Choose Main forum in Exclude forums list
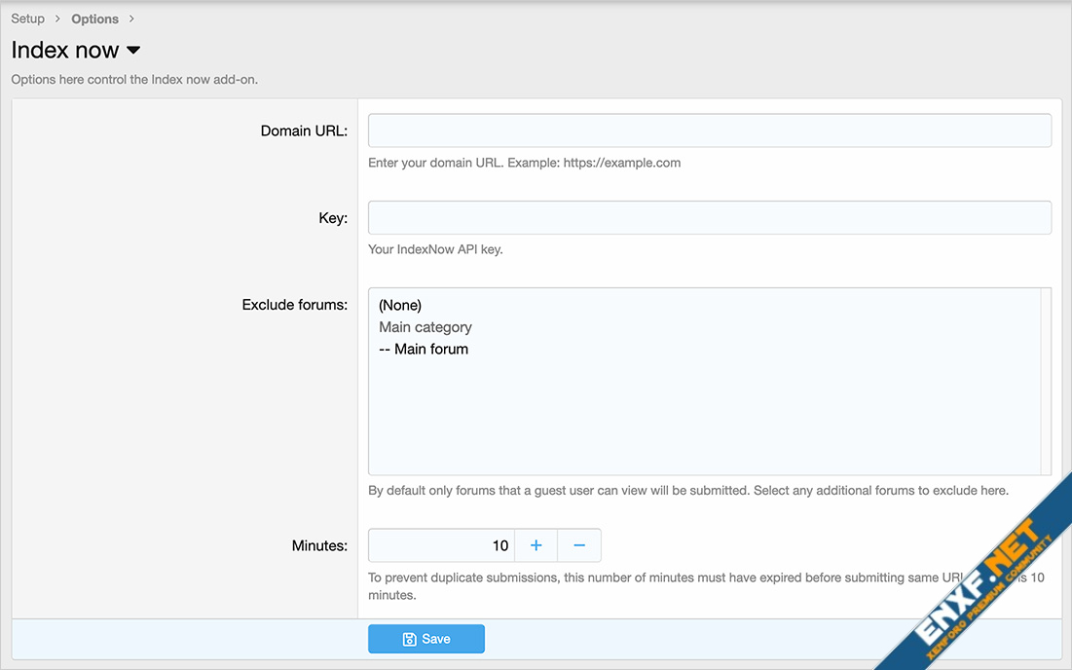The width and height of the screenshot is (1072, 670). click(424, 349)
